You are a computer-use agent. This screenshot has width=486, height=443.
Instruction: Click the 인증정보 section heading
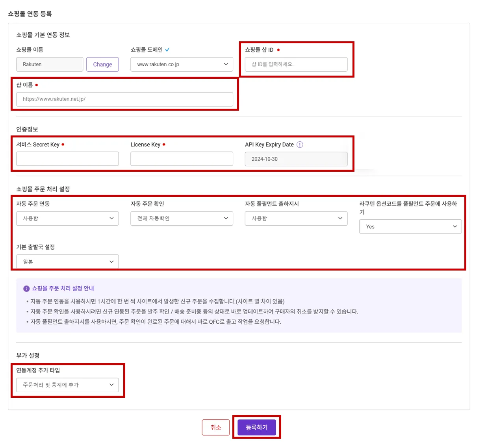point(27,129)
